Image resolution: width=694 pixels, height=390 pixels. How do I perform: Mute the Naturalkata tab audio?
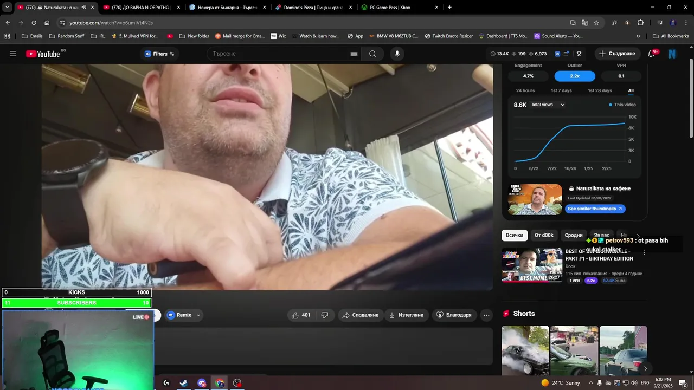click(x=83, y=8)
